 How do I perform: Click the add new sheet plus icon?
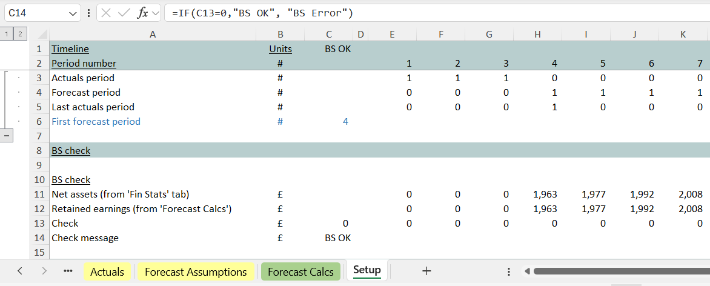426,271
